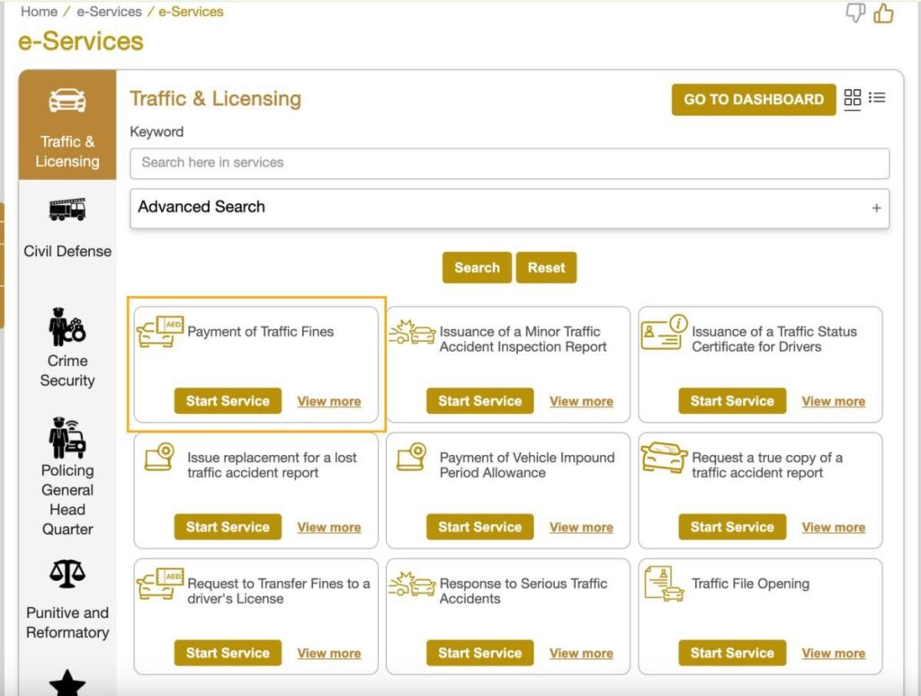Switch to grid view layout icon

pyautogui.click(x=852, y=98)
